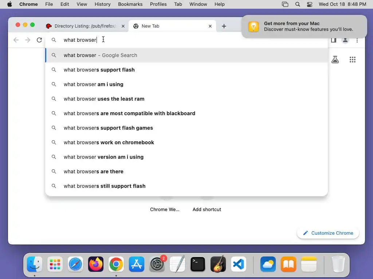Click the Customize Chrome button
This screenshot has width=373, height=279.
coord(328,233)
